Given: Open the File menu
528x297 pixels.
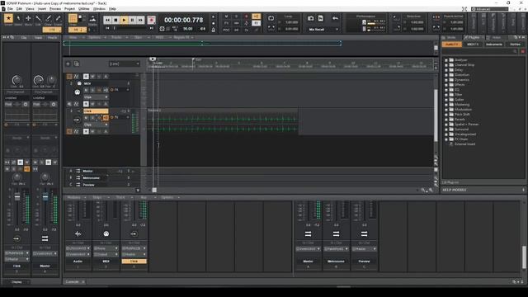Looking at the screenshot, I should (x=10, y=9).
